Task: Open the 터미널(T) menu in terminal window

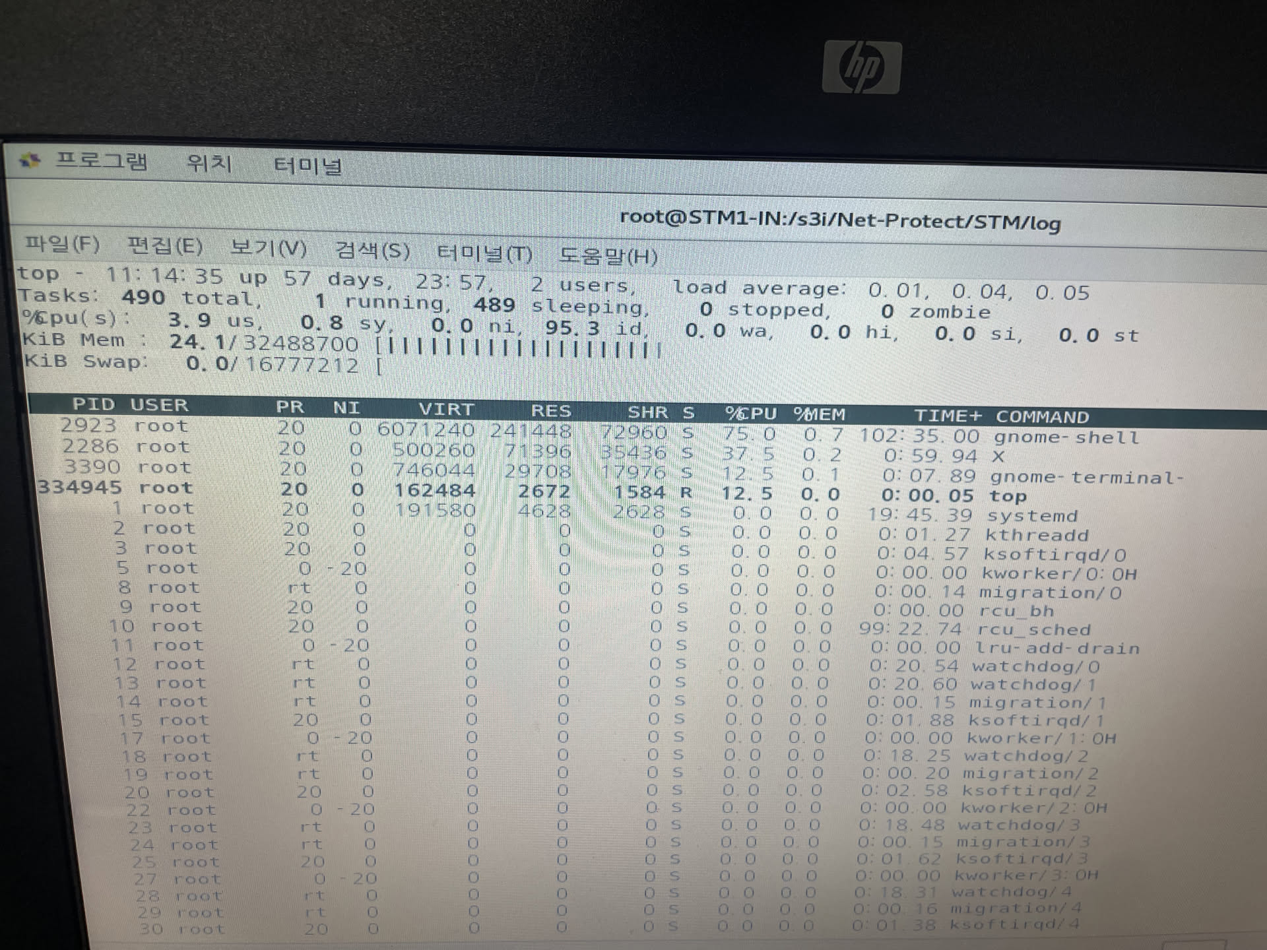Action: click(484, 253)
